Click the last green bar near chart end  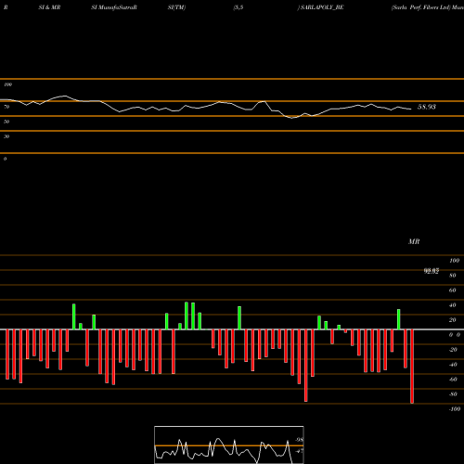point(399,319)
